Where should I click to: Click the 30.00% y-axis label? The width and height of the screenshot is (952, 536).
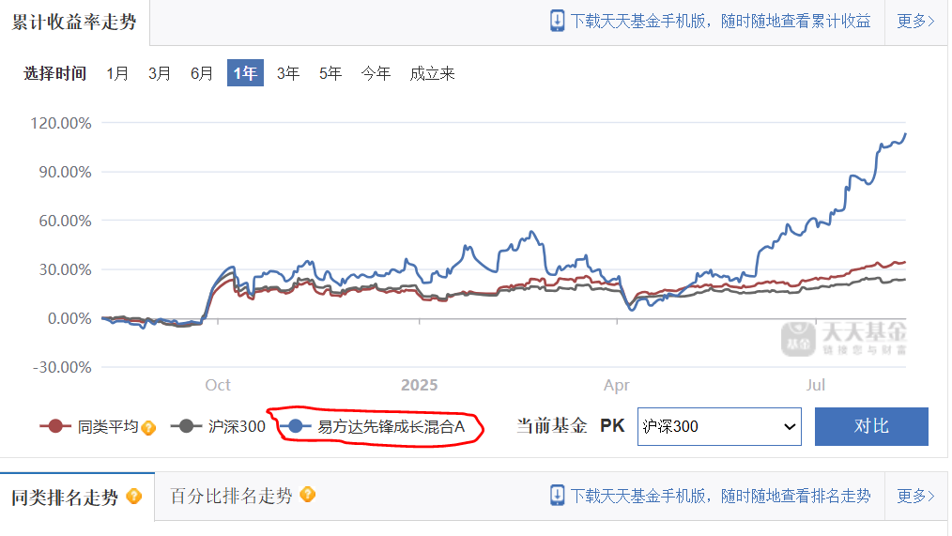pos(65,269)
